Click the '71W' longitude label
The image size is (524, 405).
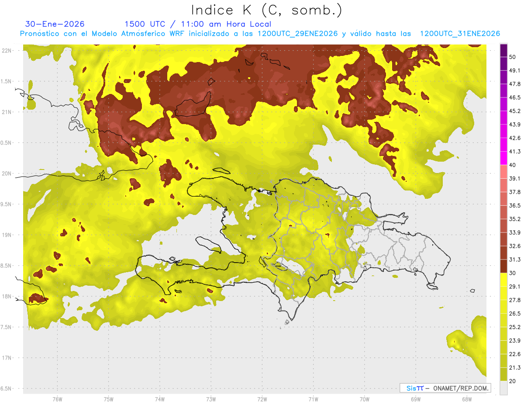pos(313,399)
